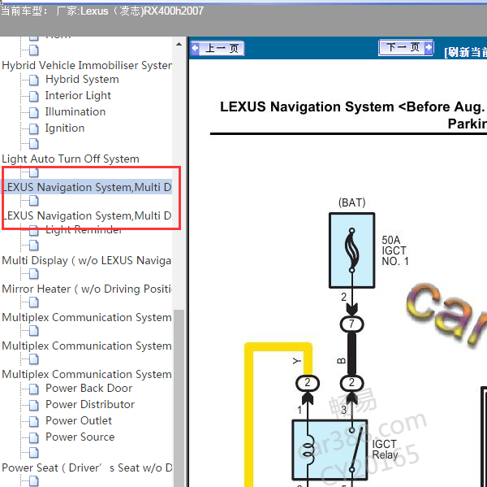Open the blank page icon under Power Seat entry
This screenshot has height=487, width=487.
pos(34,481)
